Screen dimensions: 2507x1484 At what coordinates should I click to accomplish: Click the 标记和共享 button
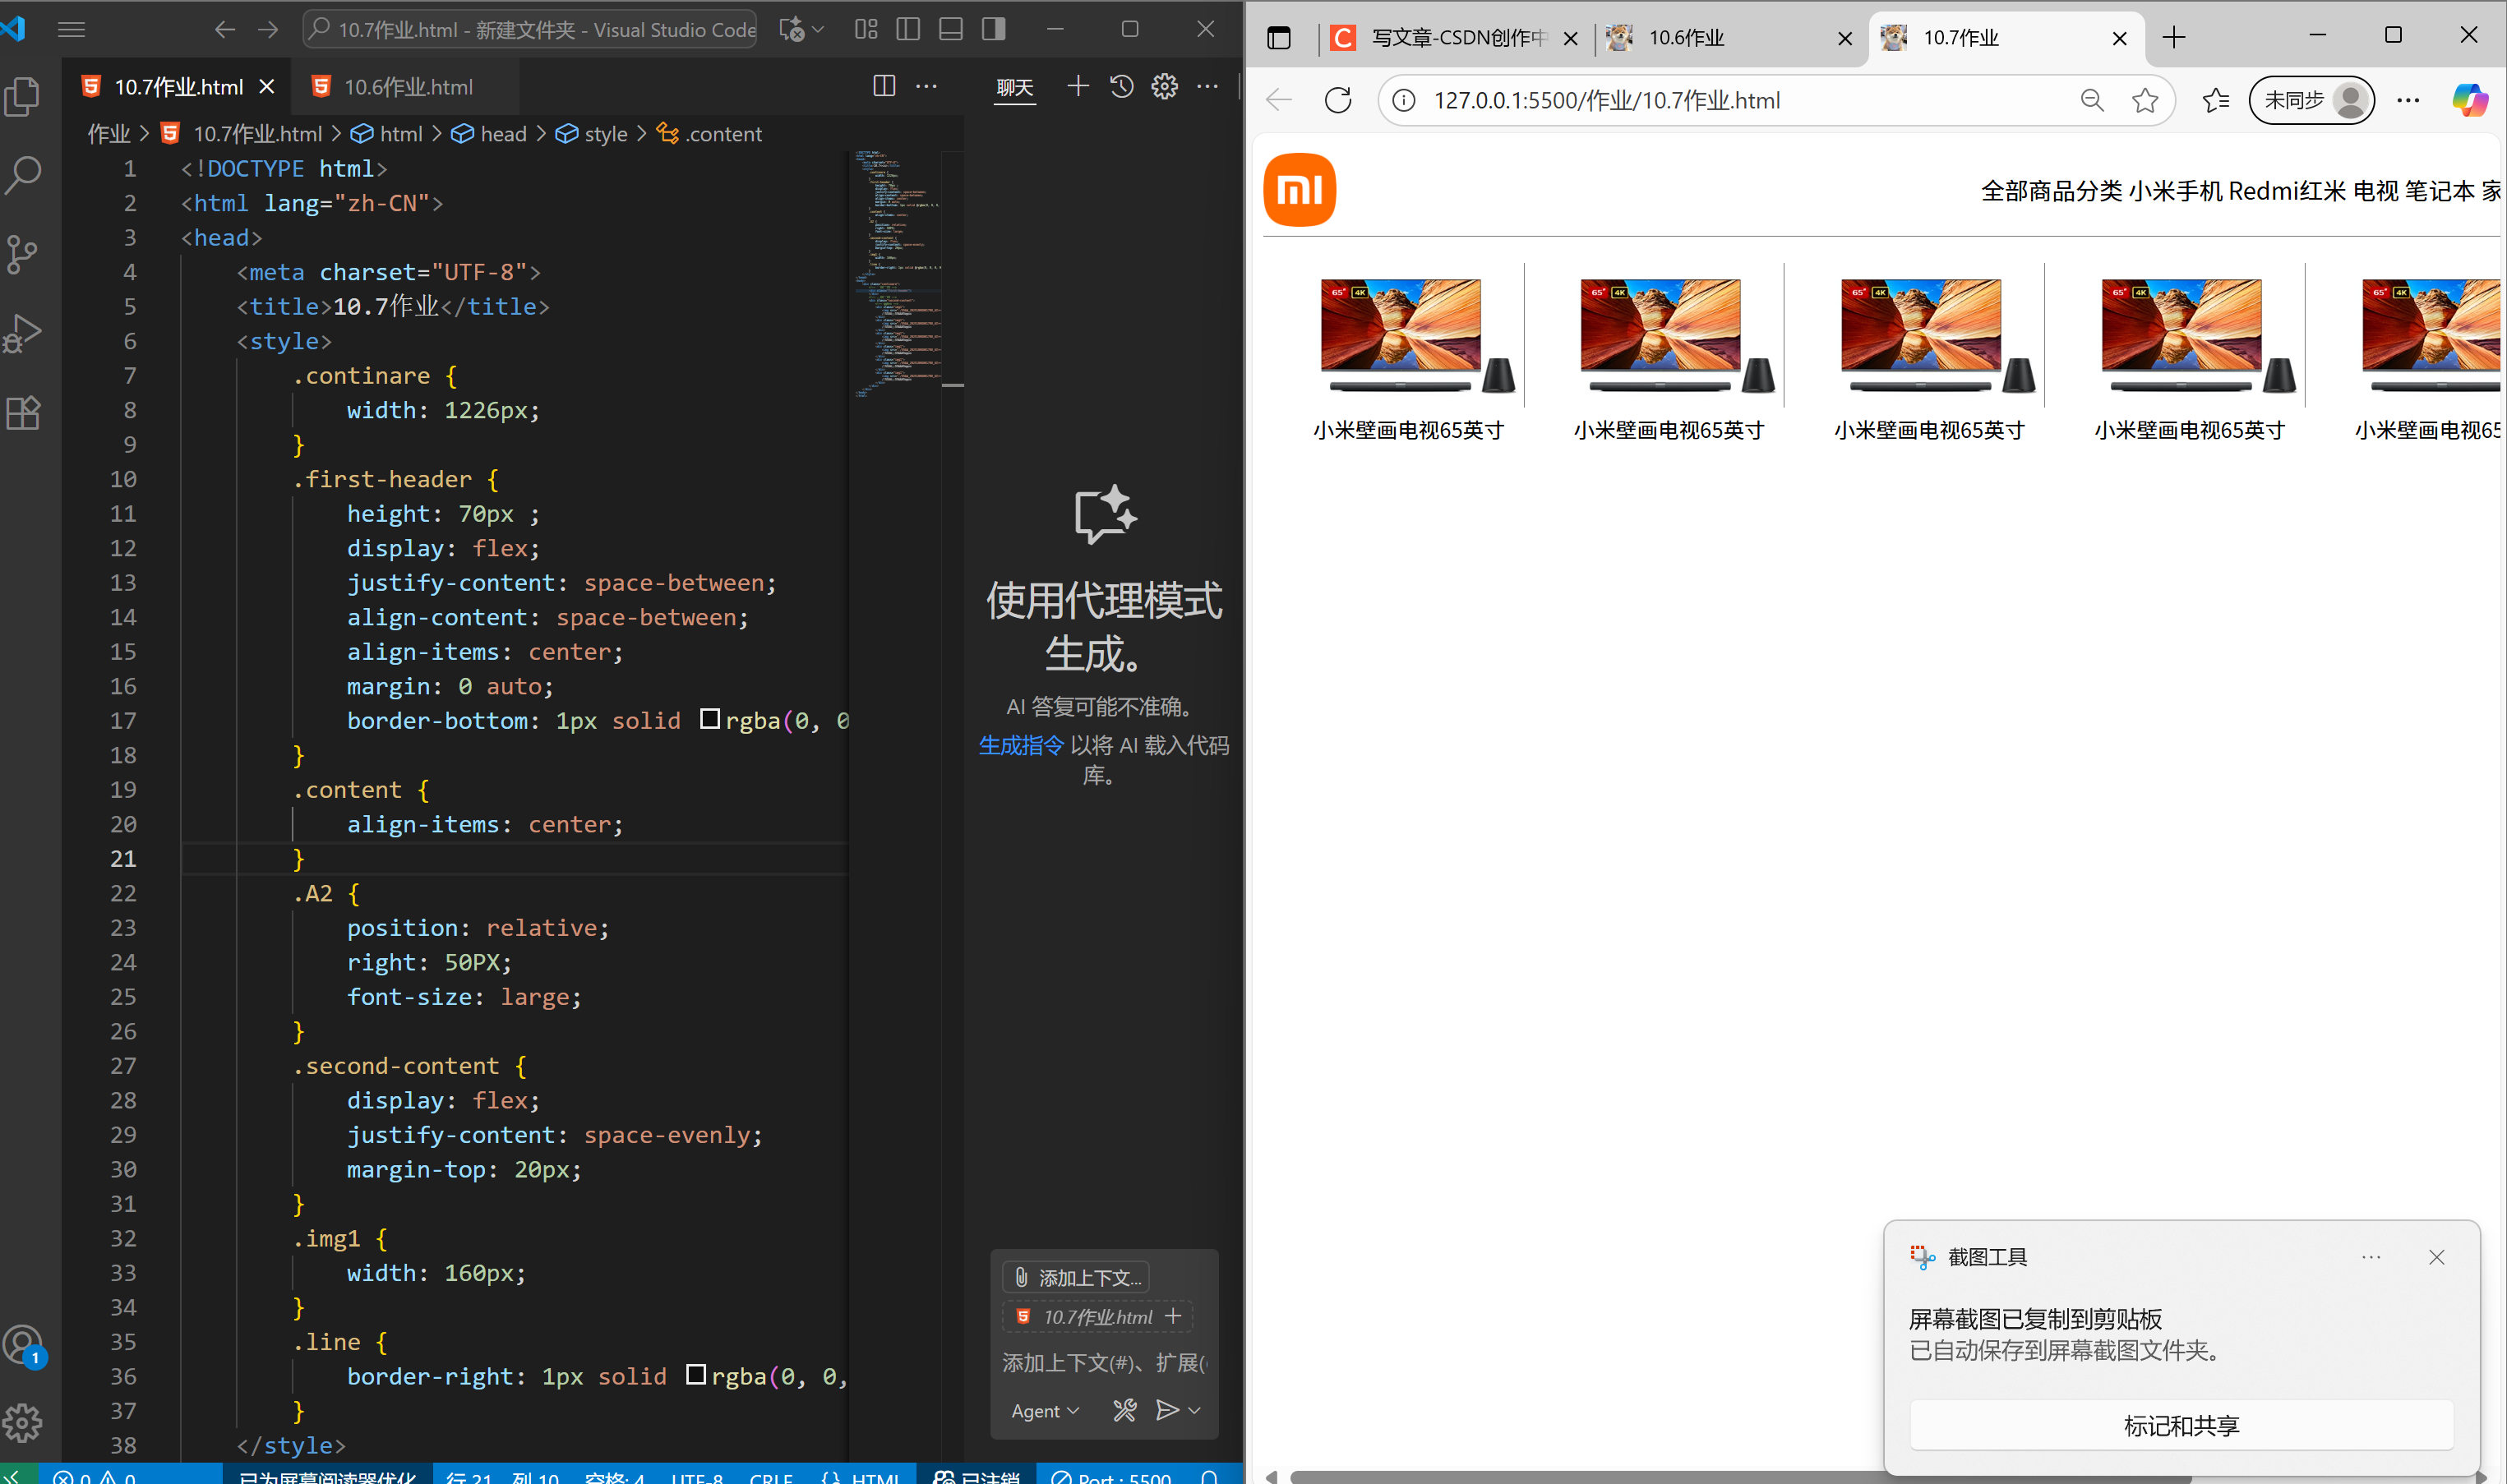tap(2180, 1425)
